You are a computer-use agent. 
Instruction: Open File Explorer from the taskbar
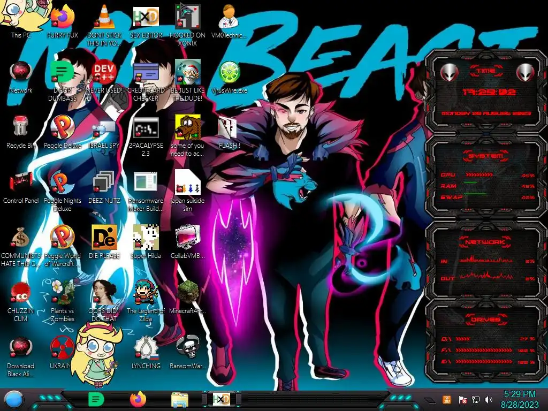180,400
